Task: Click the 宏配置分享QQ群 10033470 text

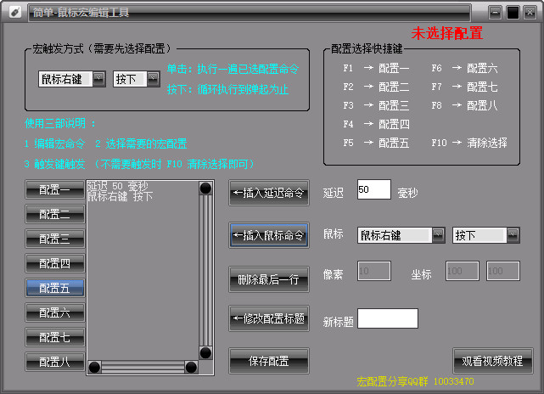Action: [415, 381]
